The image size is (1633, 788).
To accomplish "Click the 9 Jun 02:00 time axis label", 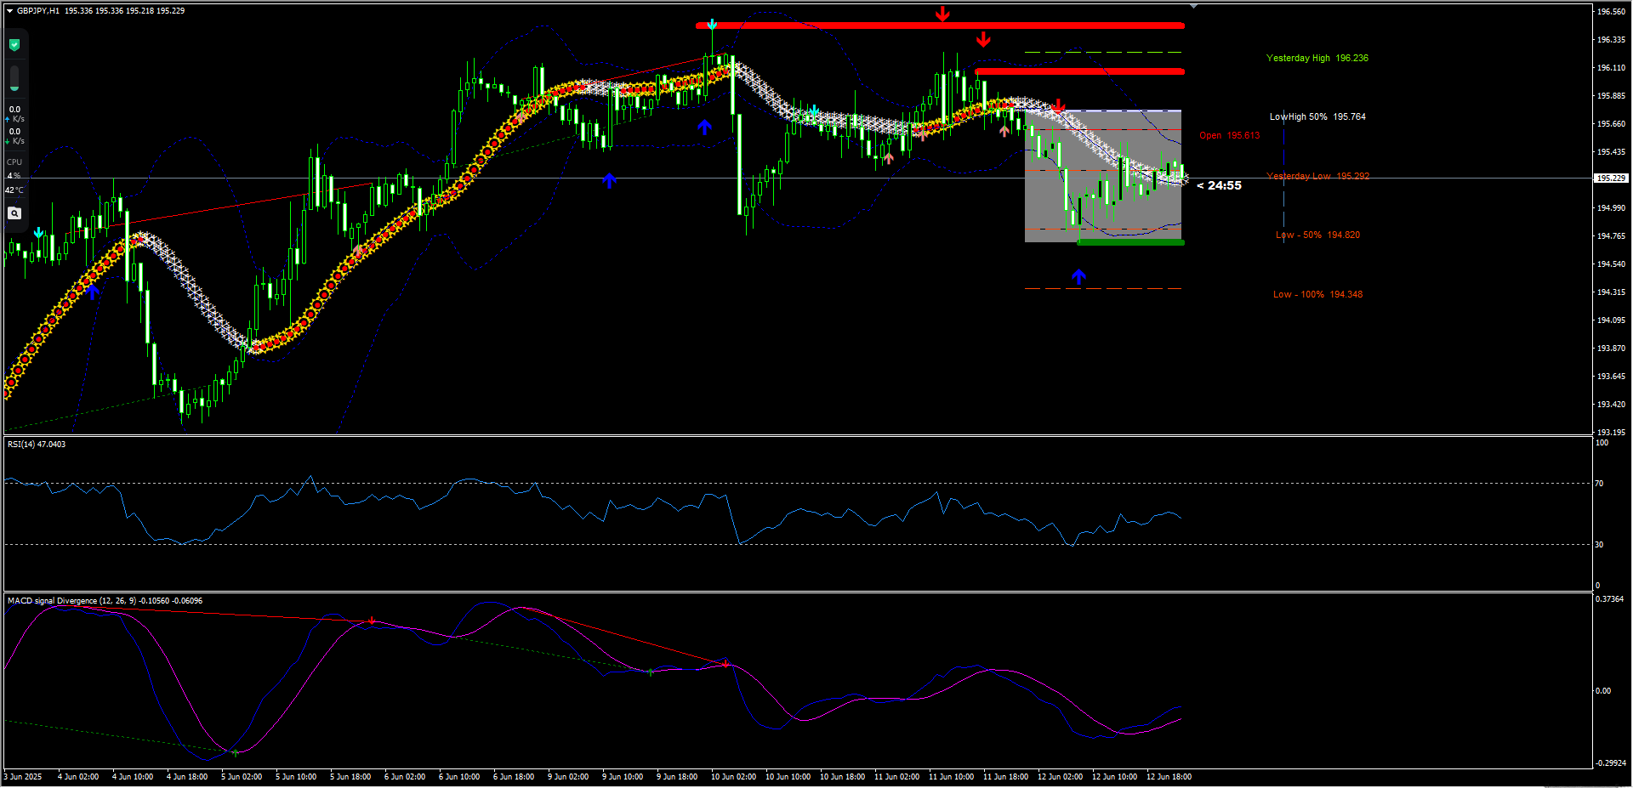I will pos(568,777).
